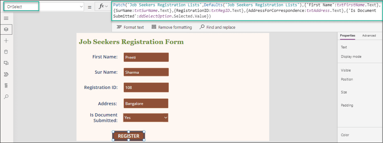
Task: Open Find and replace
Action: (217, 27)
